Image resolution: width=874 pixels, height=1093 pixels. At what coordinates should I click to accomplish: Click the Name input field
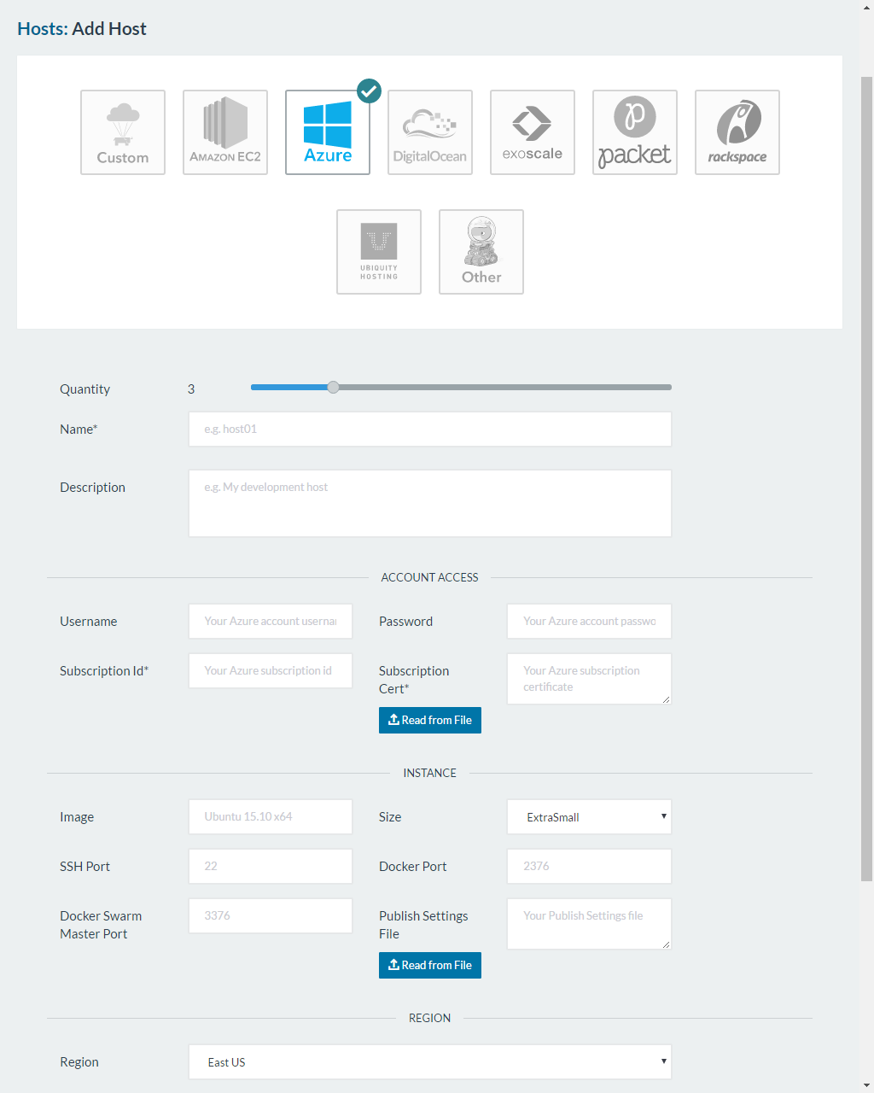(429, 429)
